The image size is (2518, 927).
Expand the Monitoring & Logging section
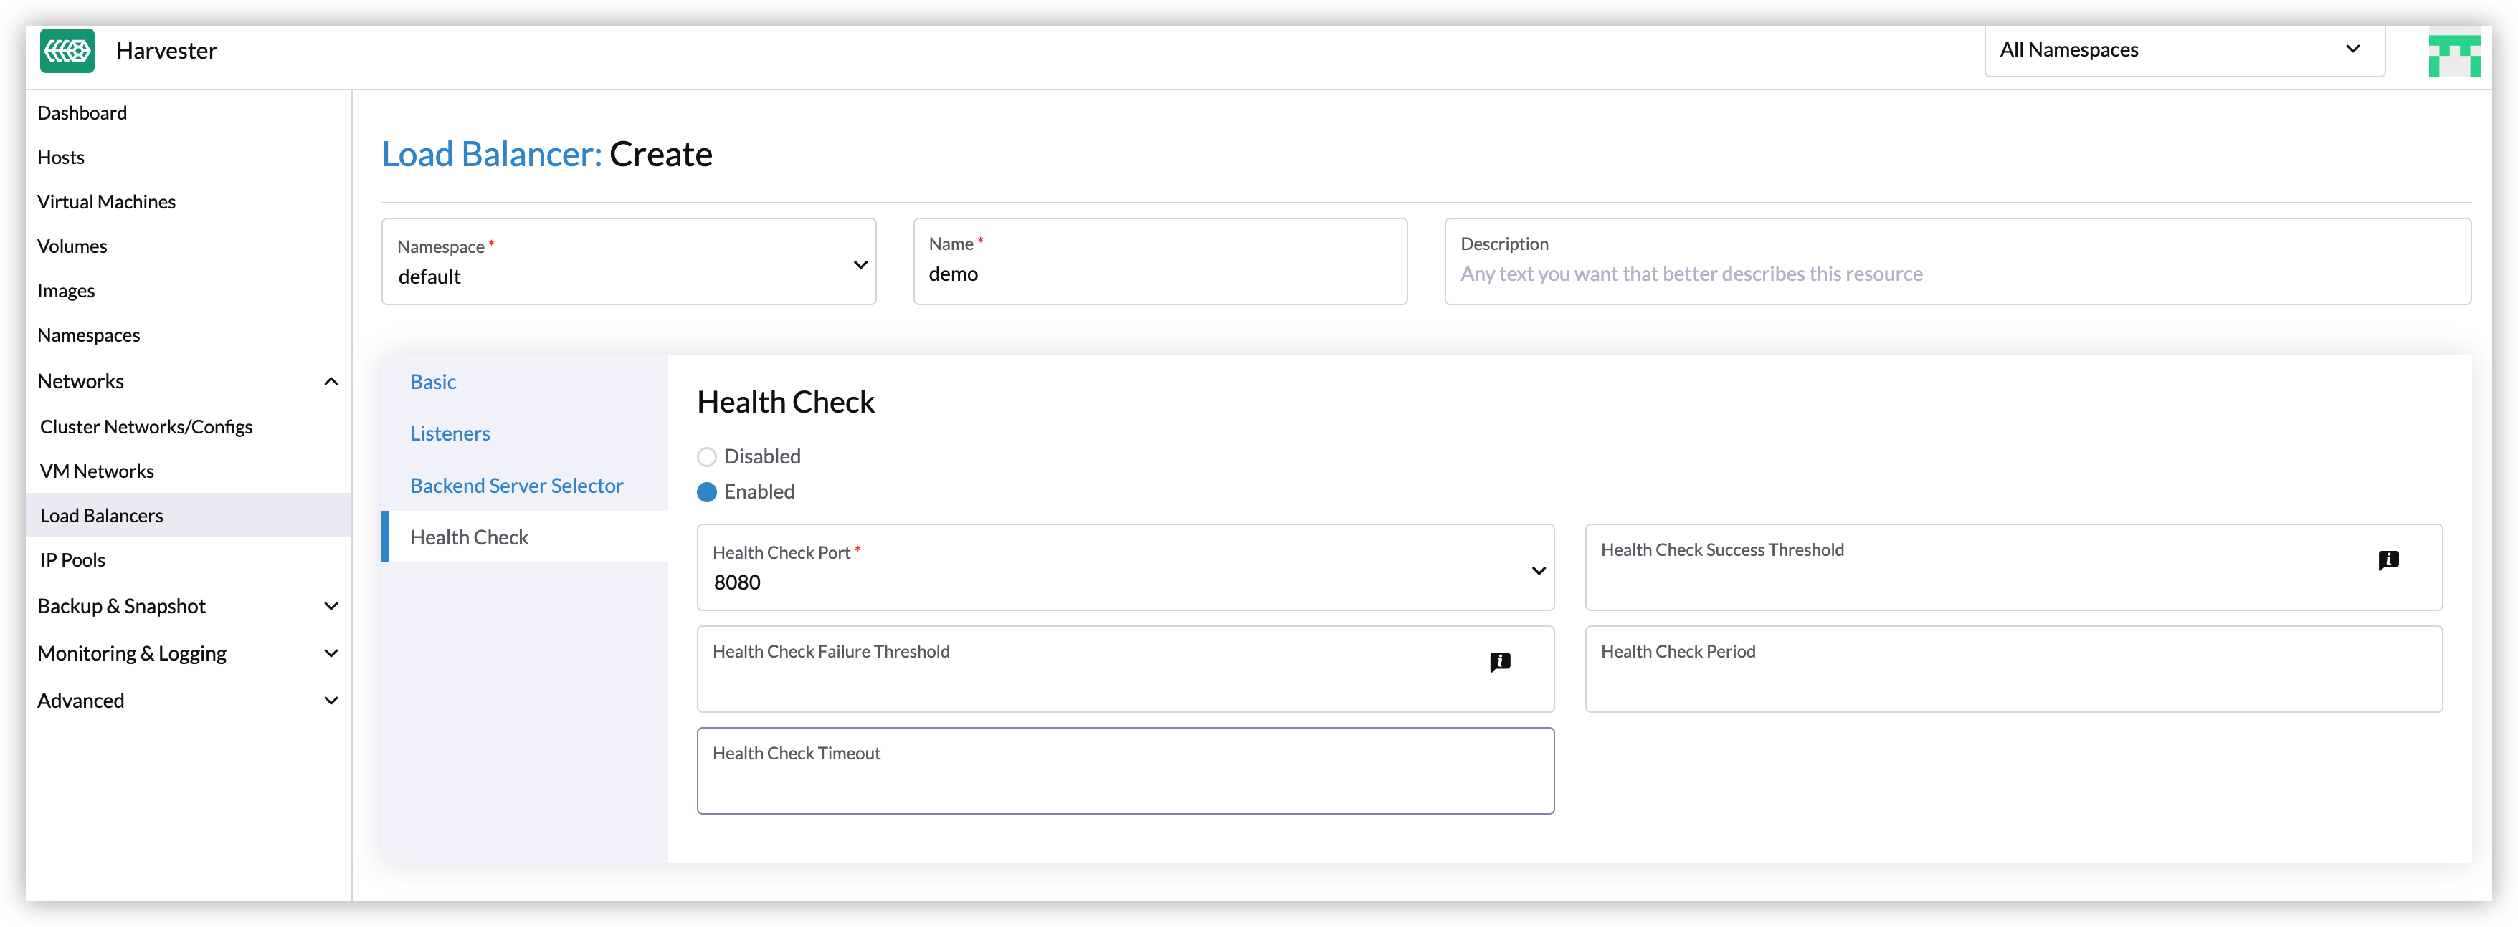point(331,653)
